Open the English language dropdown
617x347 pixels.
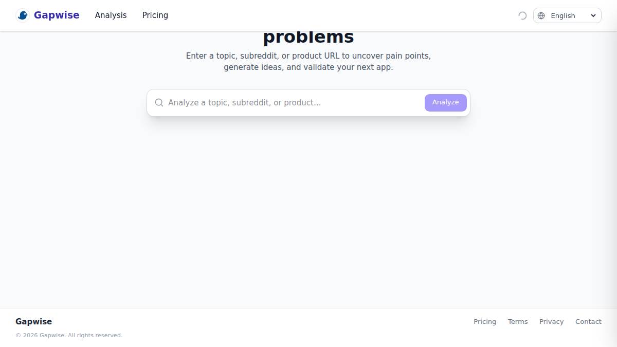[563, 15]
